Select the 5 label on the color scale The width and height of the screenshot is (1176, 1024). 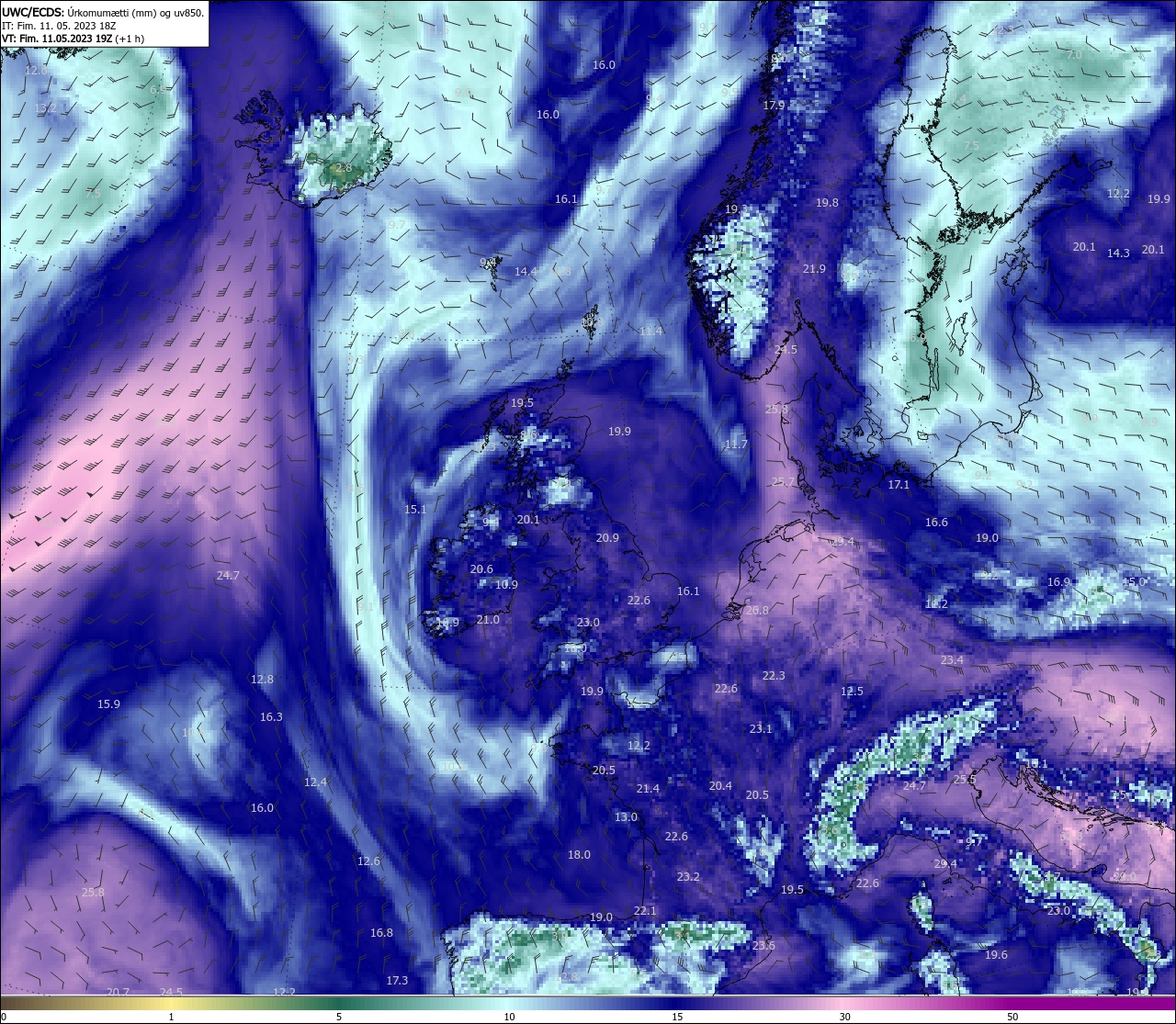point(339,1017)
